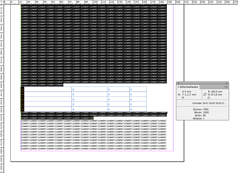Click the 150 mark on vertical ruler

1,44
